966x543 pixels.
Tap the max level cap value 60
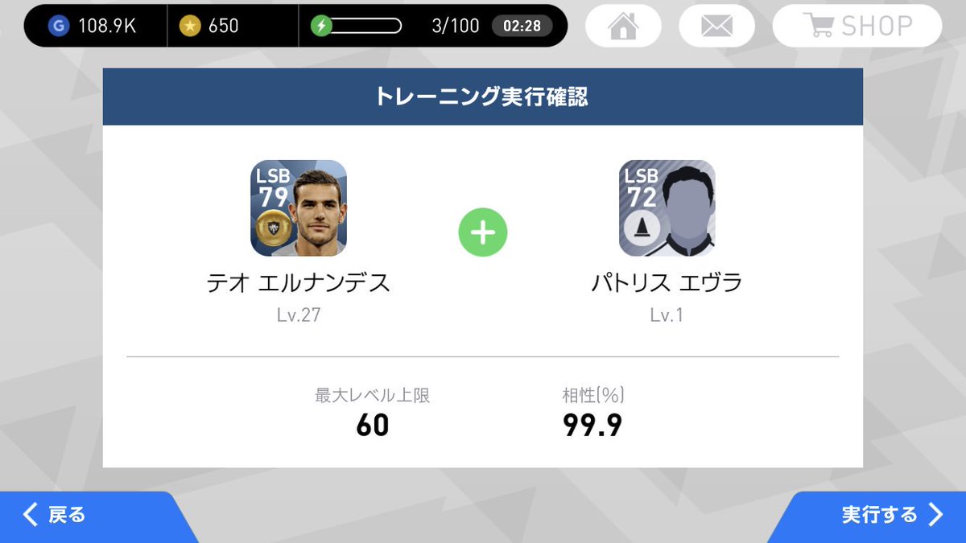372,425
